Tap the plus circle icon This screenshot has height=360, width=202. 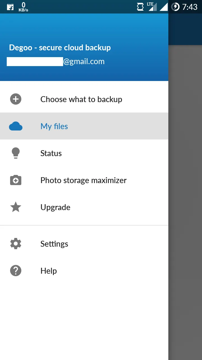click(x=16, y=99)
